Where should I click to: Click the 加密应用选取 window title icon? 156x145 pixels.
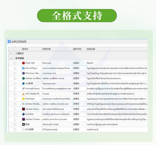[x=9, y=42]
